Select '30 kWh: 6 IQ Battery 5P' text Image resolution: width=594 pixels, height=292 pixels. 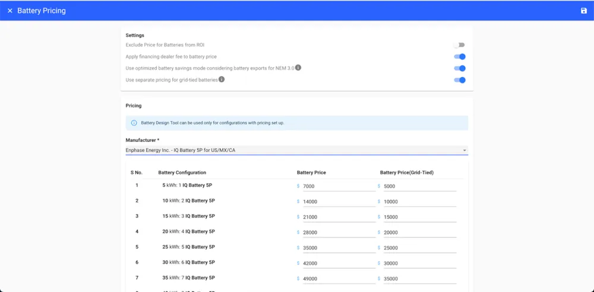coord(189,262)
